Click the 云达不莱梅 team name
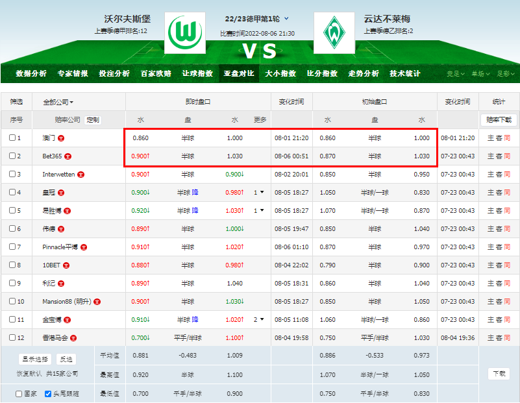 coord(387,19)
